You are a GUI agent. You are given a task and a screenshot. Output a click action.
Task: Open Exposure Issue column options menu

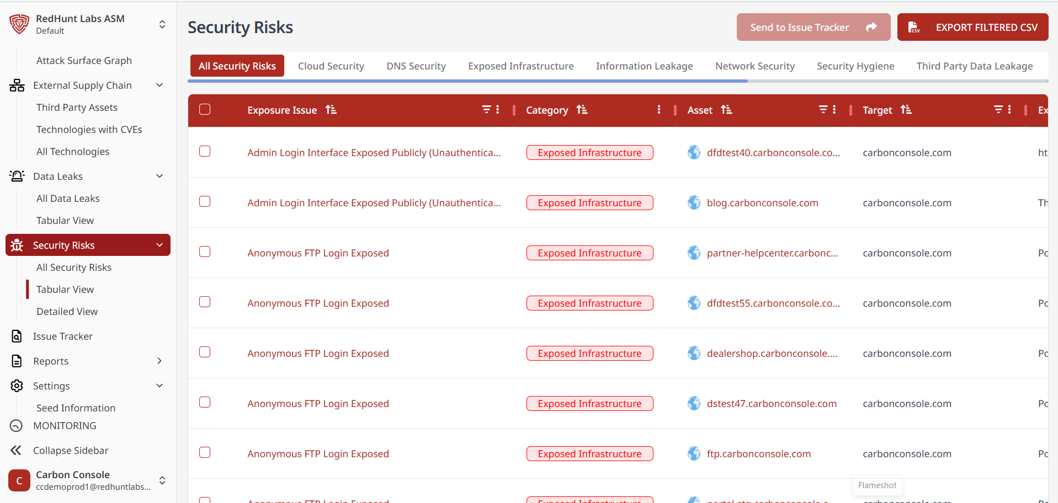[x=498, y=109]
